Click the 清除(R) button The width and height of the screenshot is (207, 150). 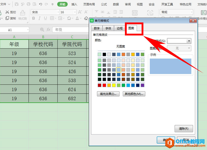(x=184, y=129)
